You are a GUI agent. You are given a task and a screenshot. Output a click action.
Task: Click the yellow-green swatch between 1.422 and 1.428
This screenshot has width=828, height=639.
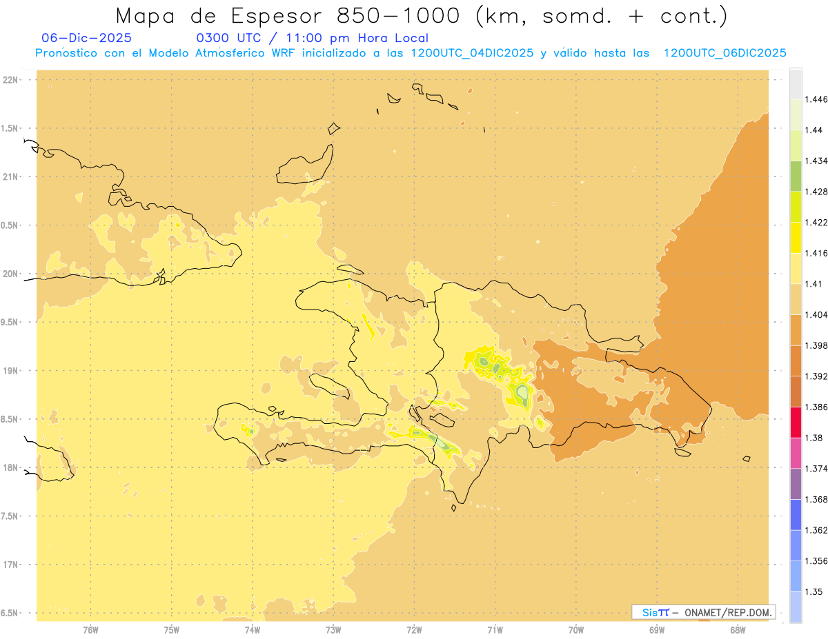tap(796, 207)
